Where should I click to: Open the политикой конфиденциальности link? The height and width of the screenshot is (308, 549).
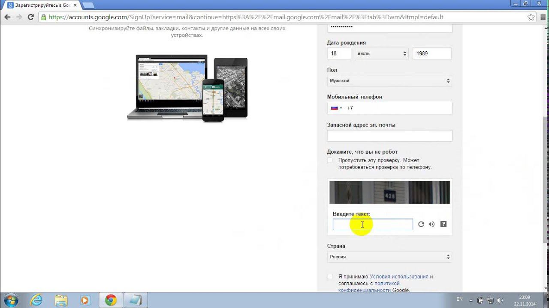click(369, 287)
